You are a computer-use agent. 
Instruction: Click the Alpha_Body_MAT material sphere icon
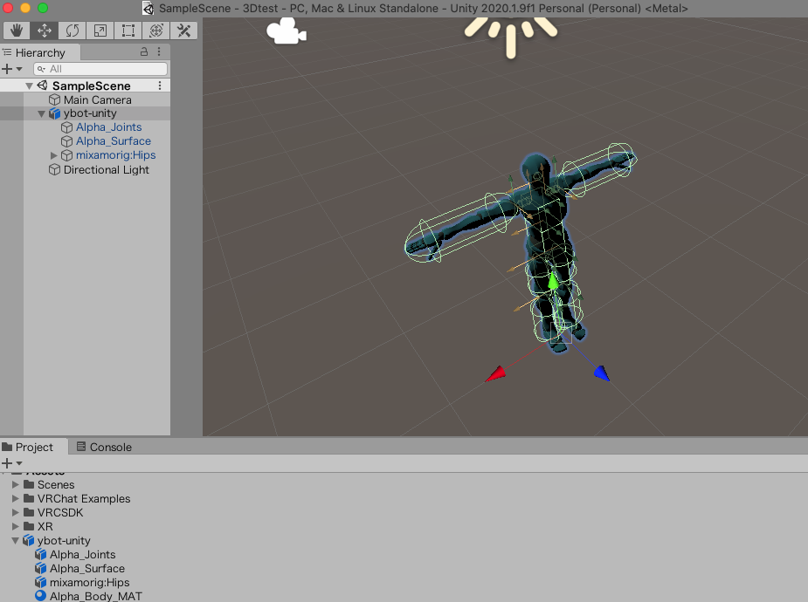coord(41,596)
